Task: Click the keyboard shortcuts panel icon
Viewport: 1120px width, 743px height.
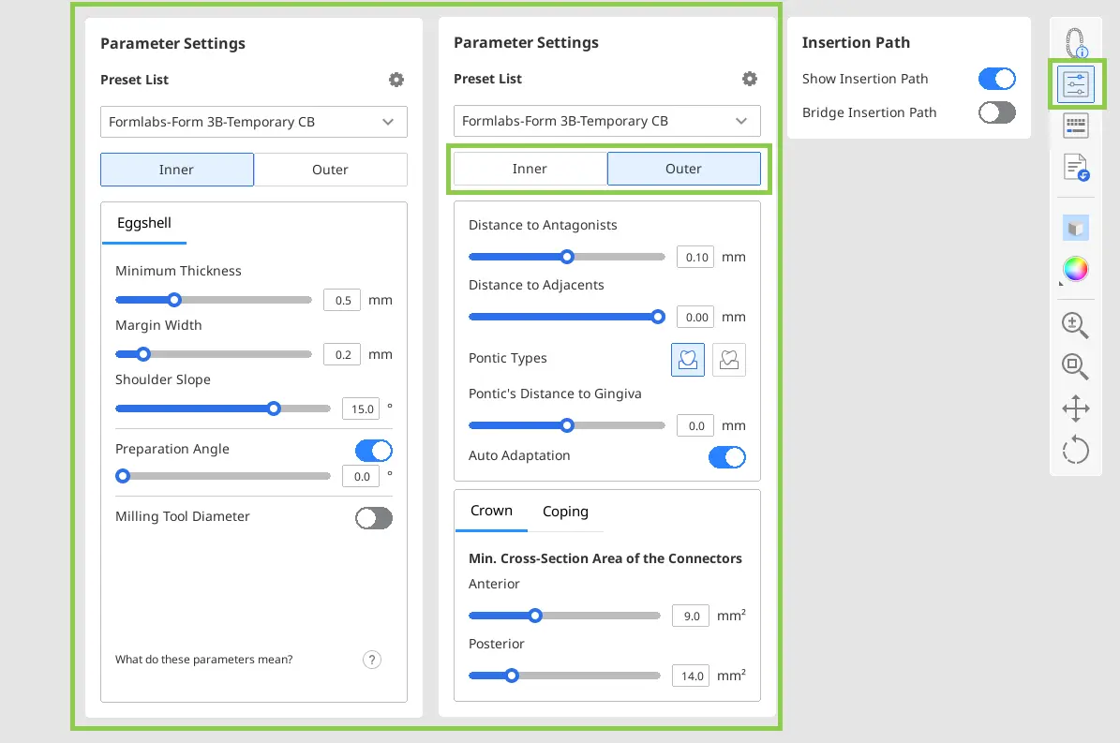Action: pos(1076,126)
